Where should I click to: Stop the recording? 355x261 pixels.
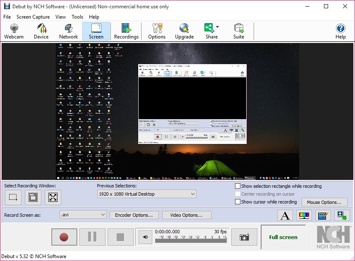(120, 237)
